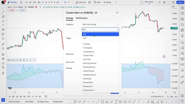Toggle log scale
The image size is (185, 104).
point(171,96)
